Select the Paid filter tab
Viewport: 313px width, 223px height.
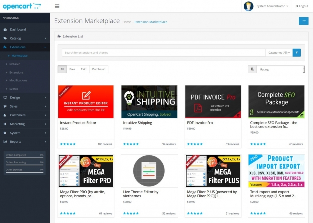click(84, 69)
